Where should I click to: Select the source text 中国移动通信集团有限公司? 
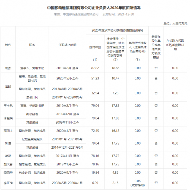point(81,14)
